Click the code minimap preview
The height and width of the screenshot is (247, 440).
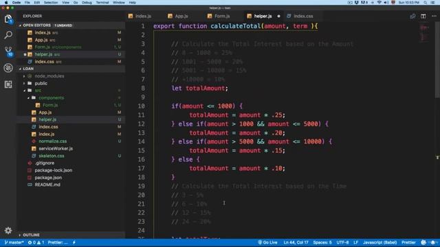click(x=424, y=33)
